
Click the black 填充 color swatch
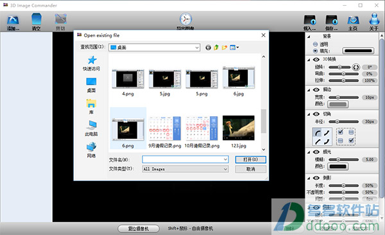[x=358, y=51]
